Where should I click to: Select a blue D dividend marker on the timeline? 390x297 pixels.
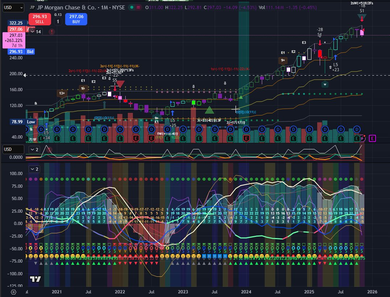point(41,128)
